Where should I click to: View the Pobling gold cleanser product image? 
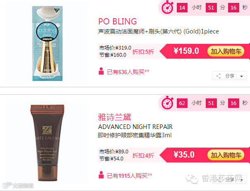[47, 43]
